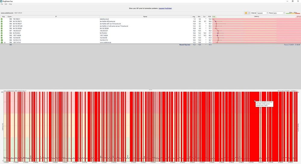Click the 277 ms latency scale maximum label
301x164 pixels.
(299, 17)
